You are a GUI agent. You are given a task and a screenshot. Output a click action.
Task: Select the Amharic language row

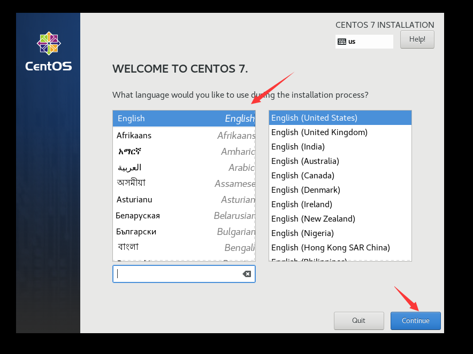(x=184, y=152)
